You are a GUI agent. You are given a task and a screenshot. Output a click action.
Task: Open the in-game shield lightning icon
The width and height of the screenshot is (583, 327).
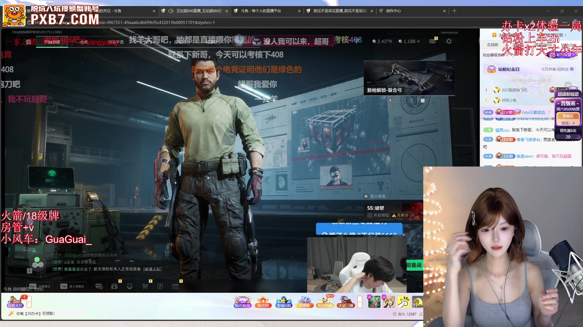[160, 286]
